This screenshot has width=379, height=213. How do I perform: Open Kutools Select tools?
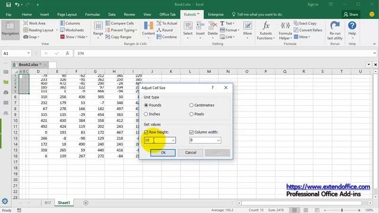pyautogui.click(x=188, y=30)
